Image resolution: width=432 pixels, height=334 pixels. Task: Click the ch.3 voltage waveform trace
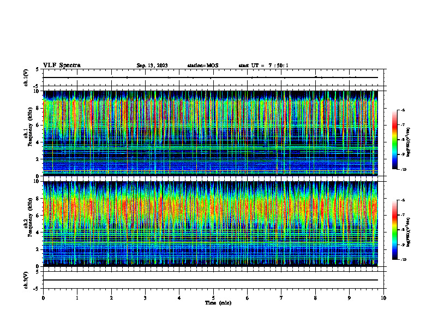(x=211, y=280)
